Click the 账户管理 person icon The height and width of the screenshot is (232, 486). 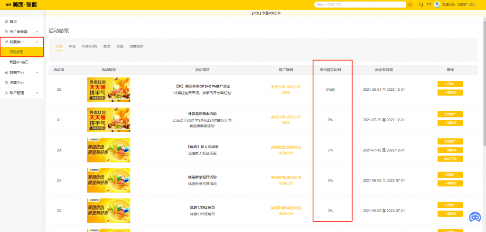tap(6, 93)
